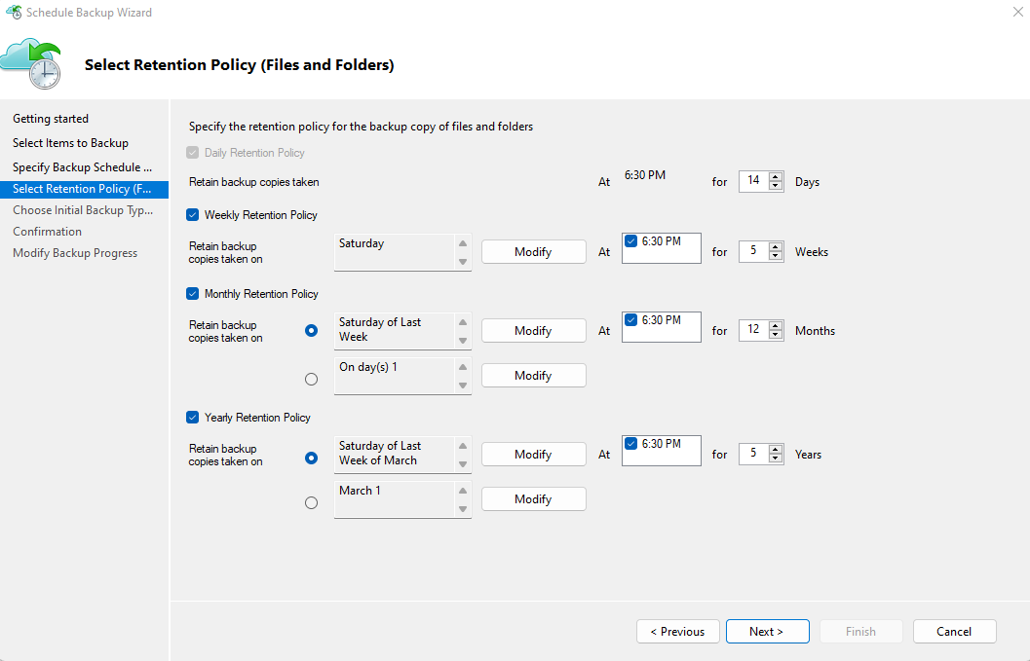
Task: Click Modify for March 1
Action: [533, 498]
